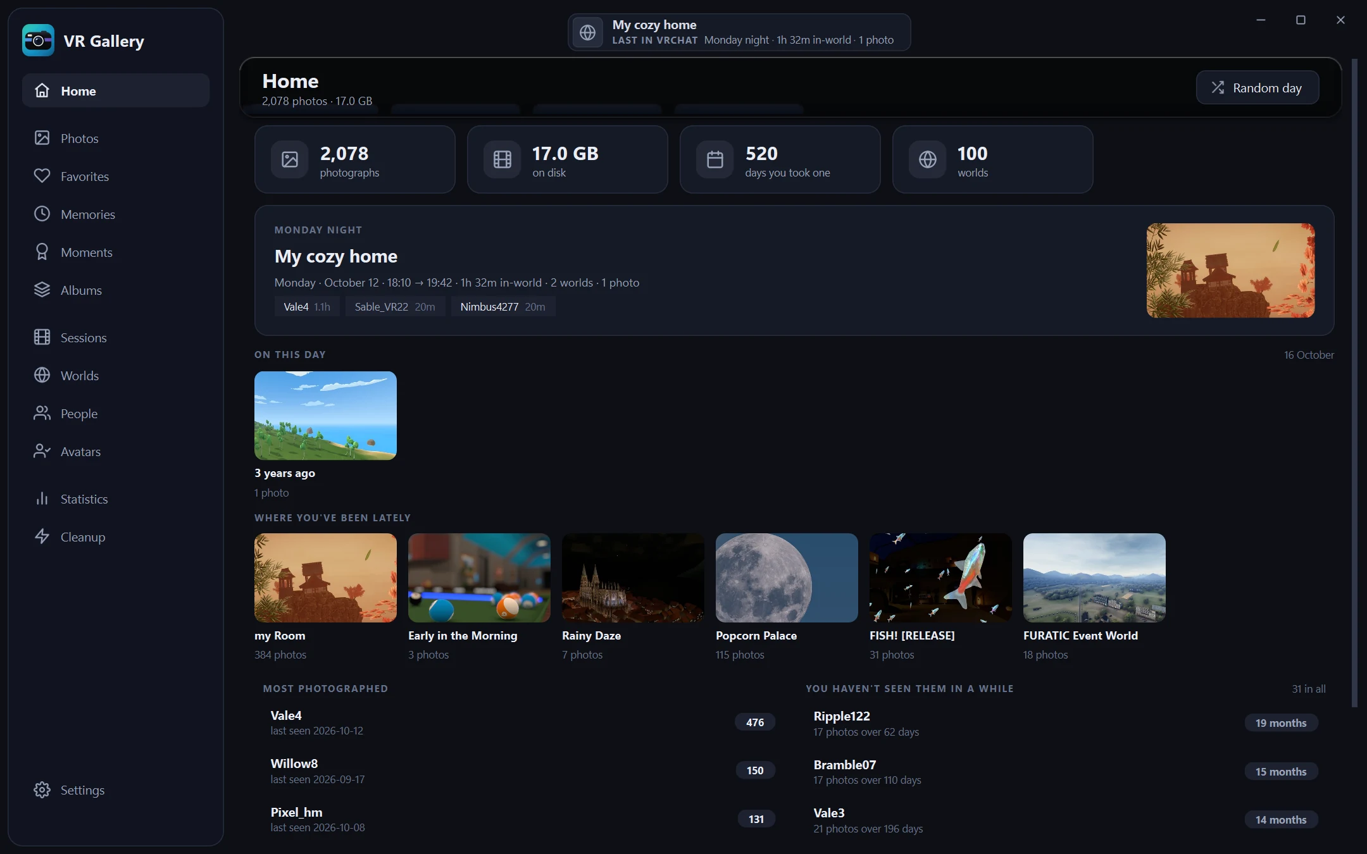Open Sessions via its film-grid icon

tap(42, 337)
